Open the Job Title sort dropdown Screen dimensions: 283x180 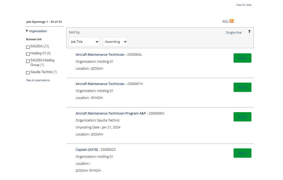coord(84,42)
